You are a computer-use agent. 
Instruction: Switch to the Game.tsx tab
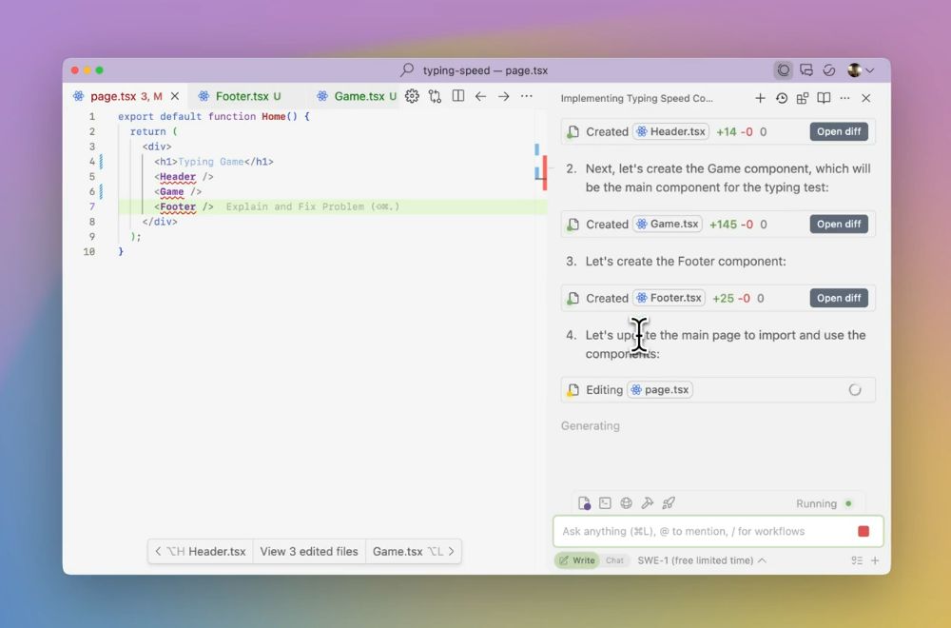click(x=358, y=96)
